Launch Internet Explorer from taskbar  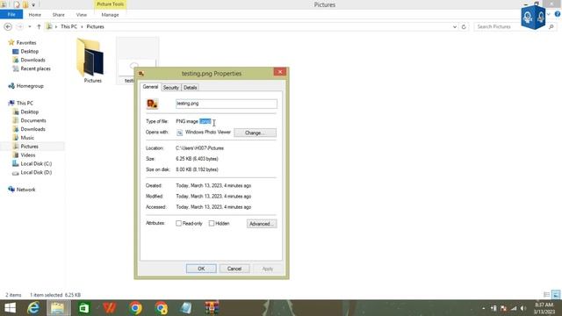(x=33, y=308)
